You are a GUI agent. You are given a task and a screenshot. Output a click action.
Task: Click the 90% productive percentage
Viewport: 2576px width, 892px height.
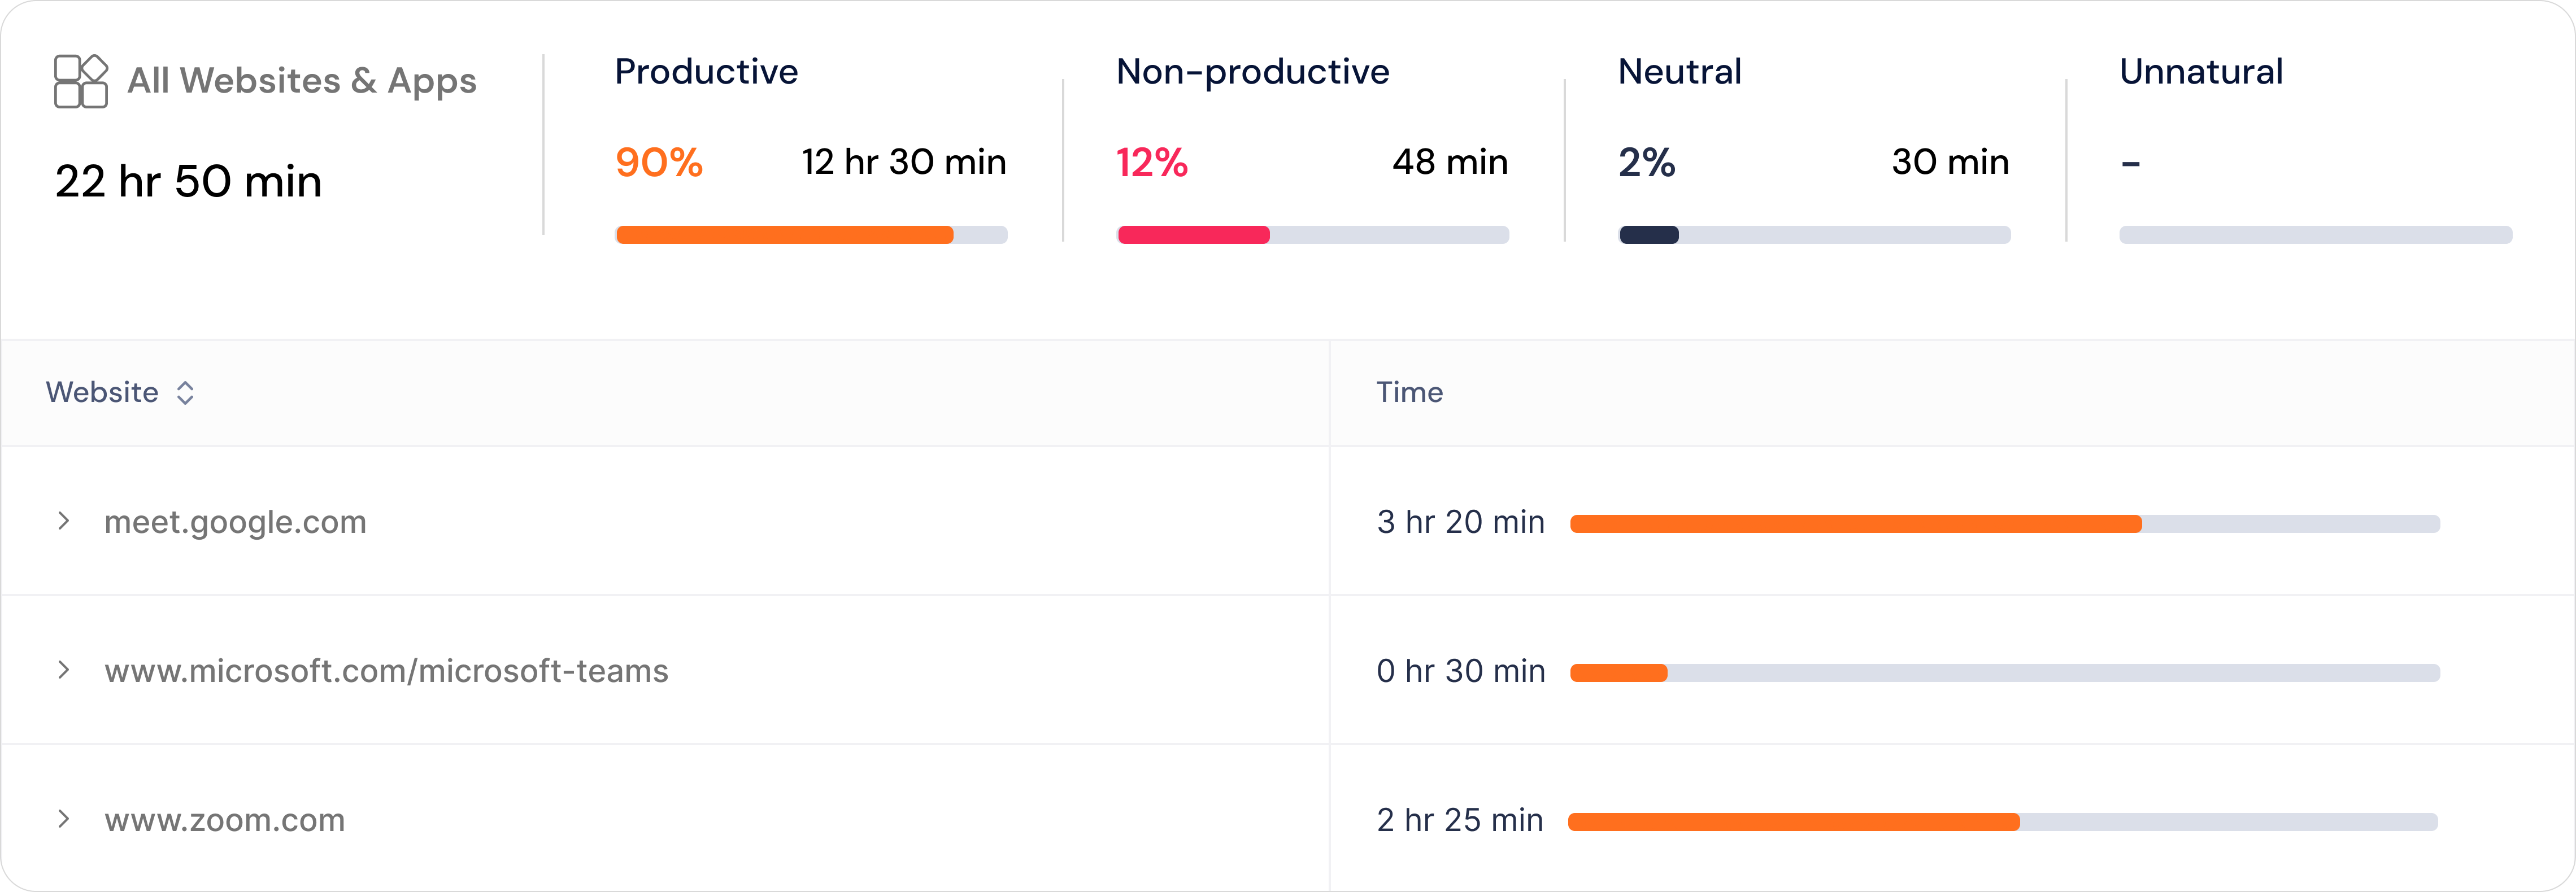pos(659,163)
